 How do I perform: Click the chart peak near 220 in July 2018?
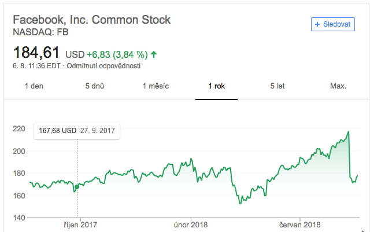[x=349, y=131]
